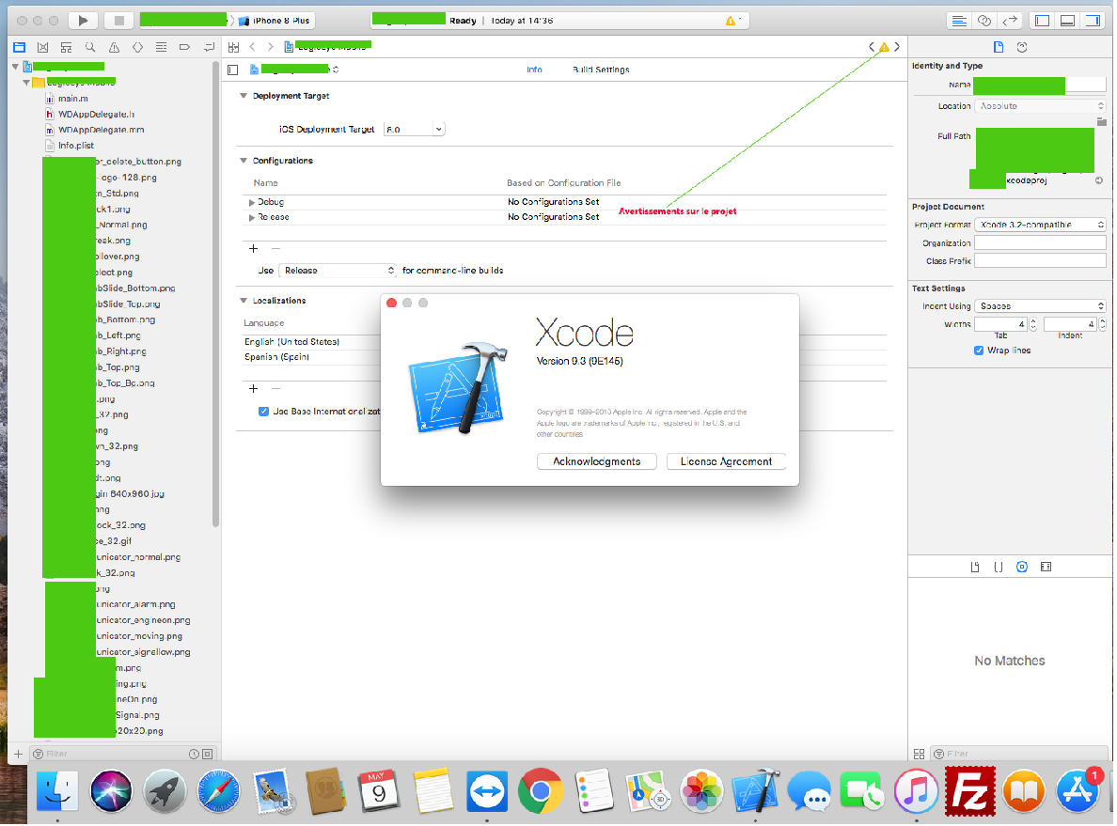The image size is (1117, 826).
Task: Click the Stop button in Xcode toolbar
Action: tap(119, 21)
